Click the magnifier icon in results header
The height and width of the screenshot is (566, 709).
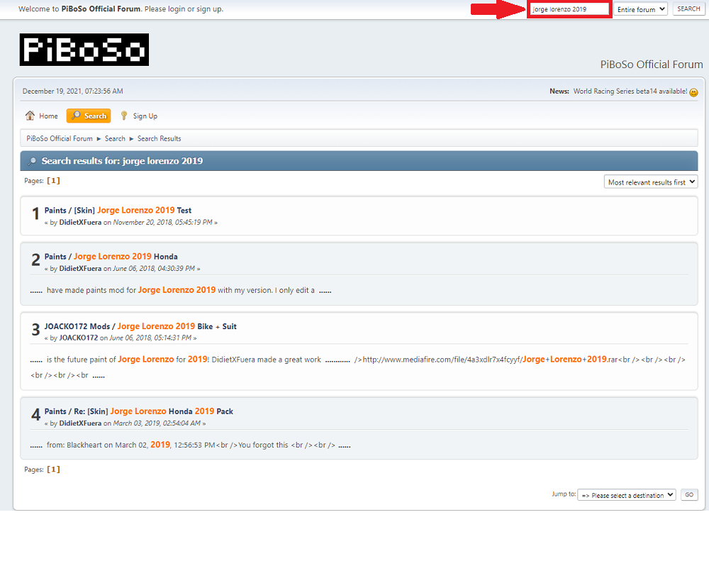(32, 161)
